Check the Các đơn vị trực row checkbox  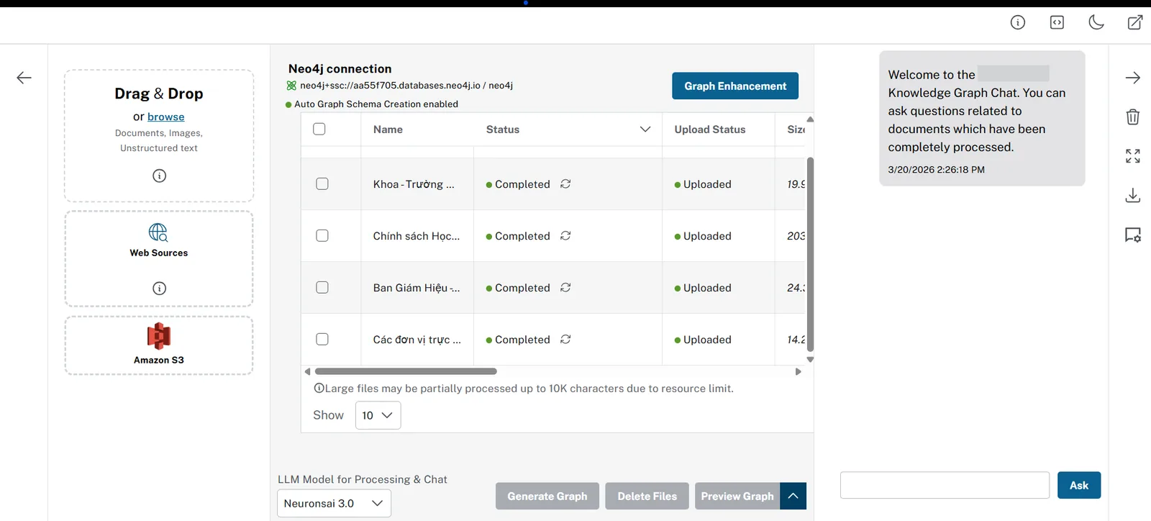point(322,340)
